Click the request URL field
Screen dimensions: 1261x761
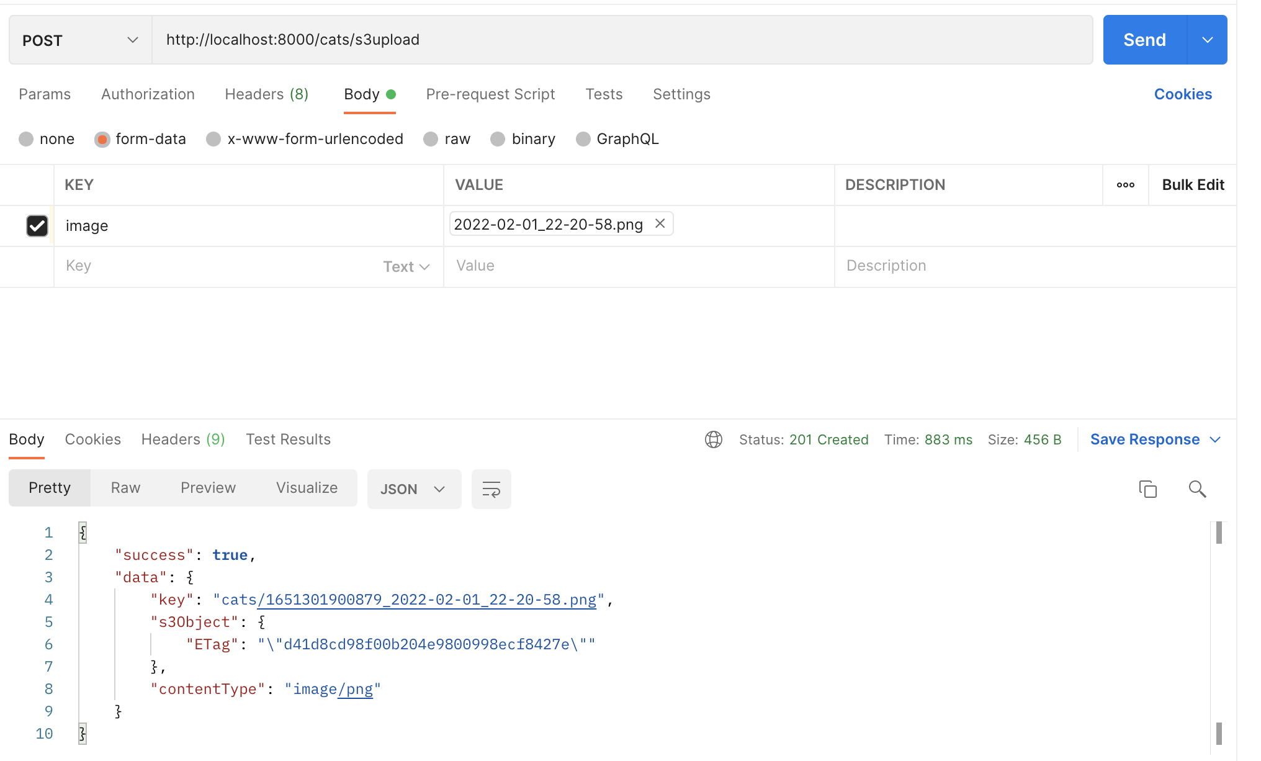pos(621,40)
